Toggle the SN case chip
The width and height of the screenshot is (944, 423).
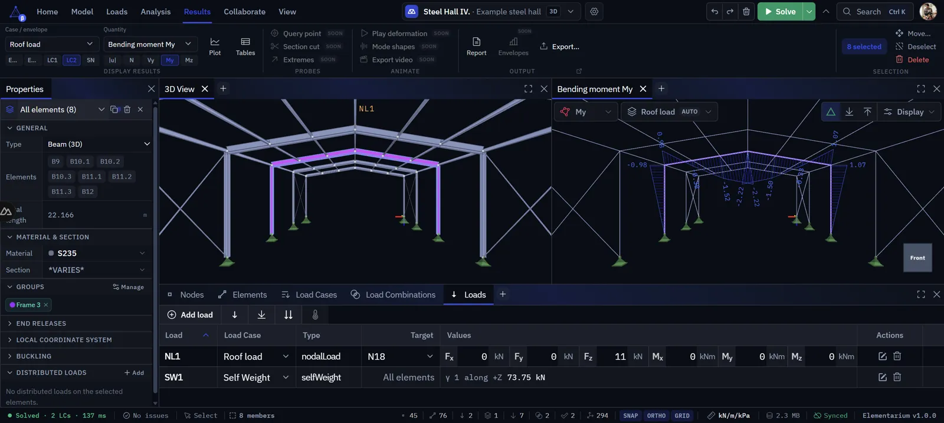pos(90,60)
